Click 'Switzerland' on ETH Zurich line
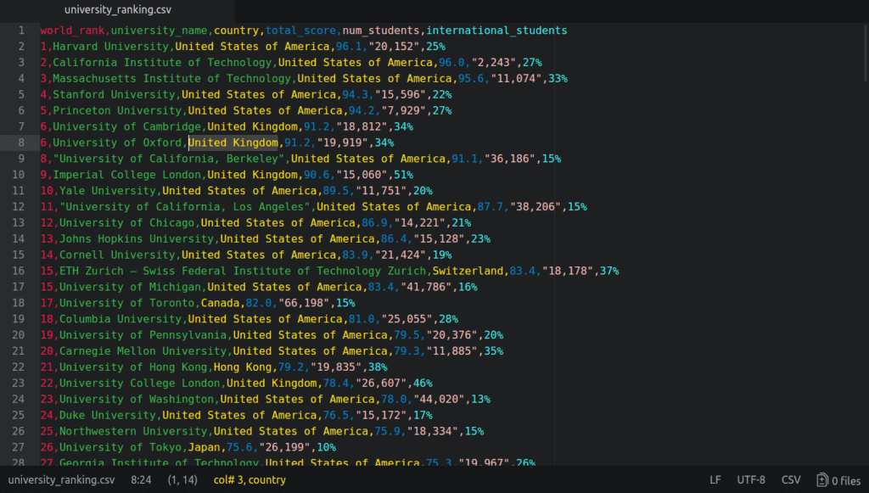This screenshot has width=869, height=493. pyautogui.click(x=468, y=272)
